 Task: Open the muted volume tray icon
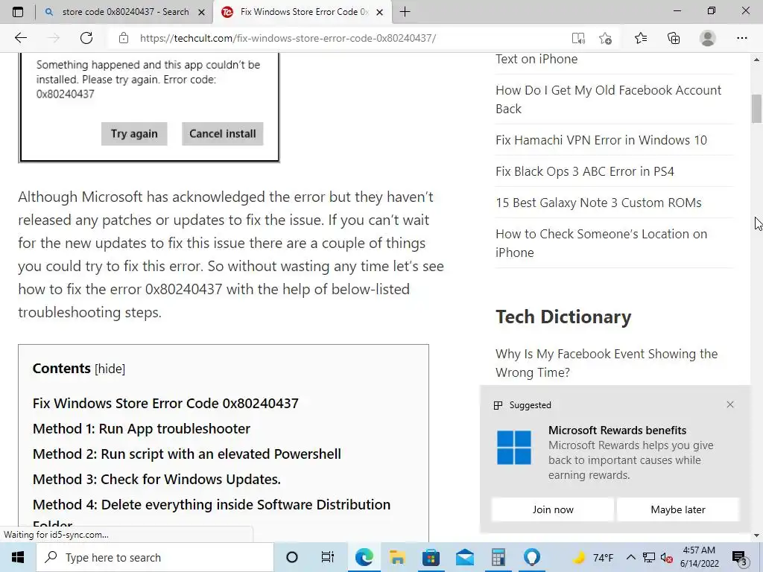click(667, 557)
